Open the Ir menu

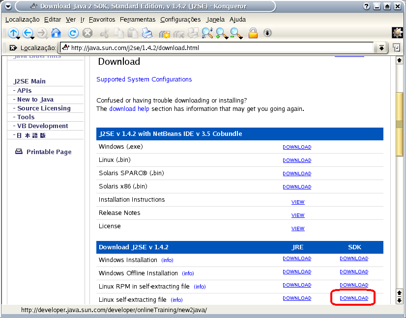[x=83, y=20]
